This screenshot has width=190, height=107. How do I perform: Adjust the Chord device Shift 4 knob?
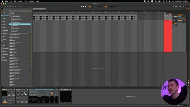(18, 100)
